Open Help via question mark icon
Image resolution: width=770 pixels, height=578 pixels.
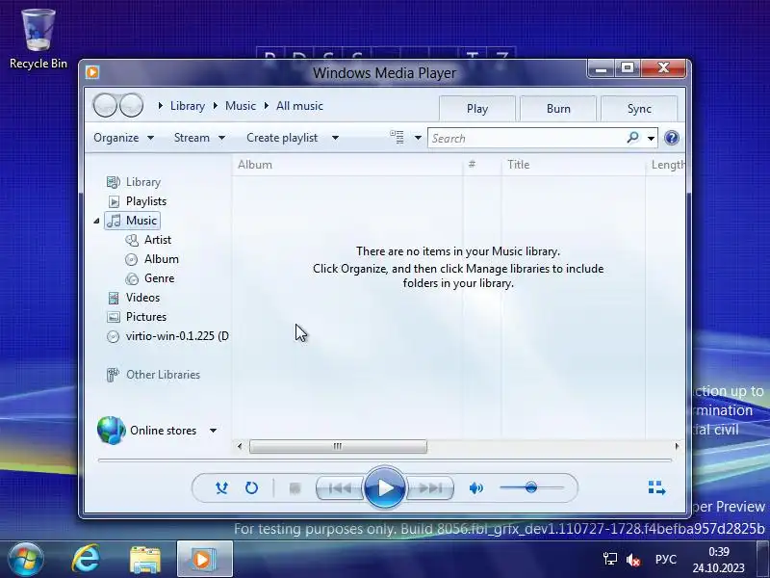coord(671,138)
